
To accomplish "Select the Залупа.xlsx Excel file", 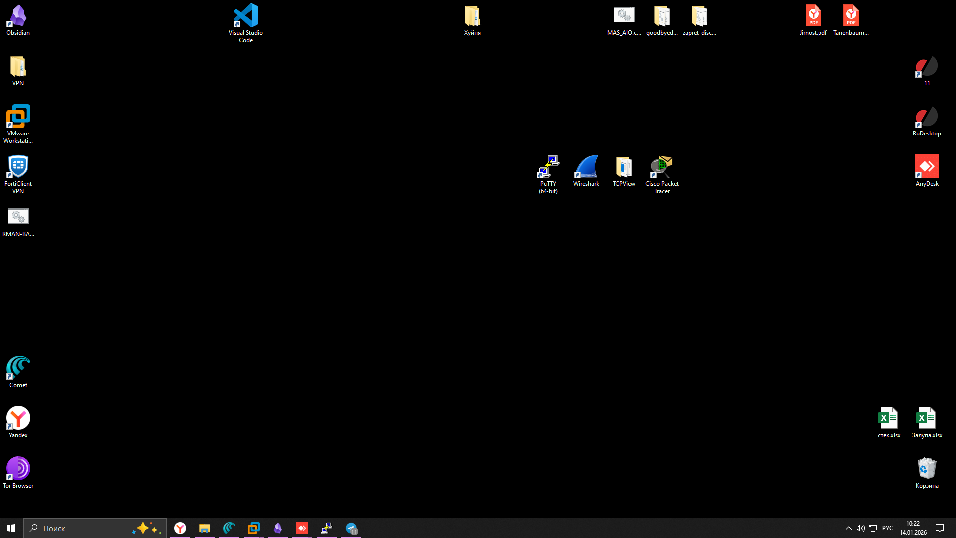I will tap(927, 423).
